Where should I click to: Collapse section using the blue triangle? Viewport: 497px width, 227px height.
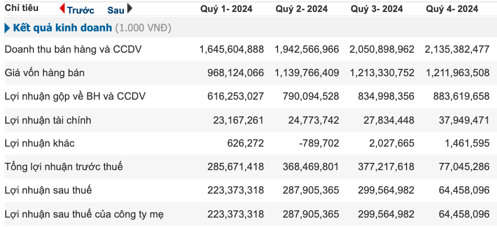click(7, 28)
